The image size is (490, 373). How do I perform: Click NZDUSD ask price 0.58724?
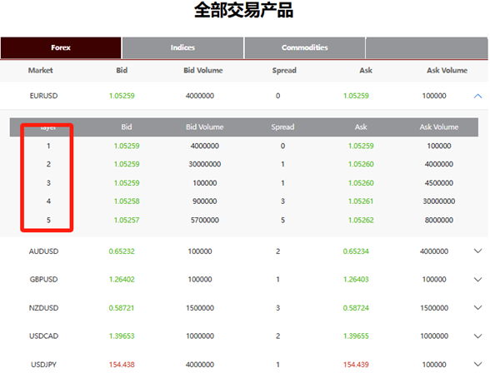(356, 308)
